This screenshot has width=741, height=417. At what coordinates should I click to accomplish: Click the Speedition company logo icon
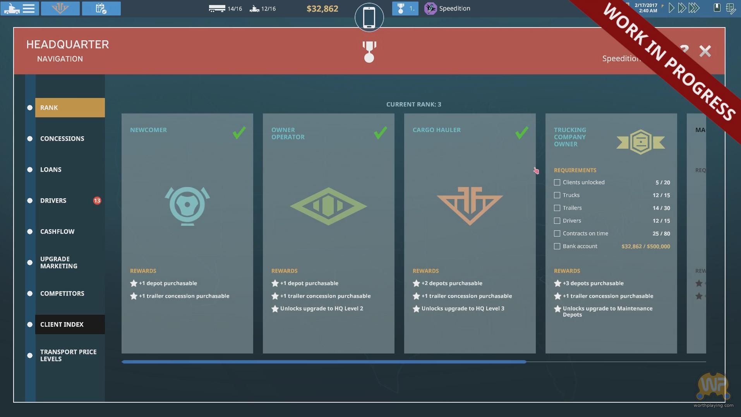coord(430,8)
